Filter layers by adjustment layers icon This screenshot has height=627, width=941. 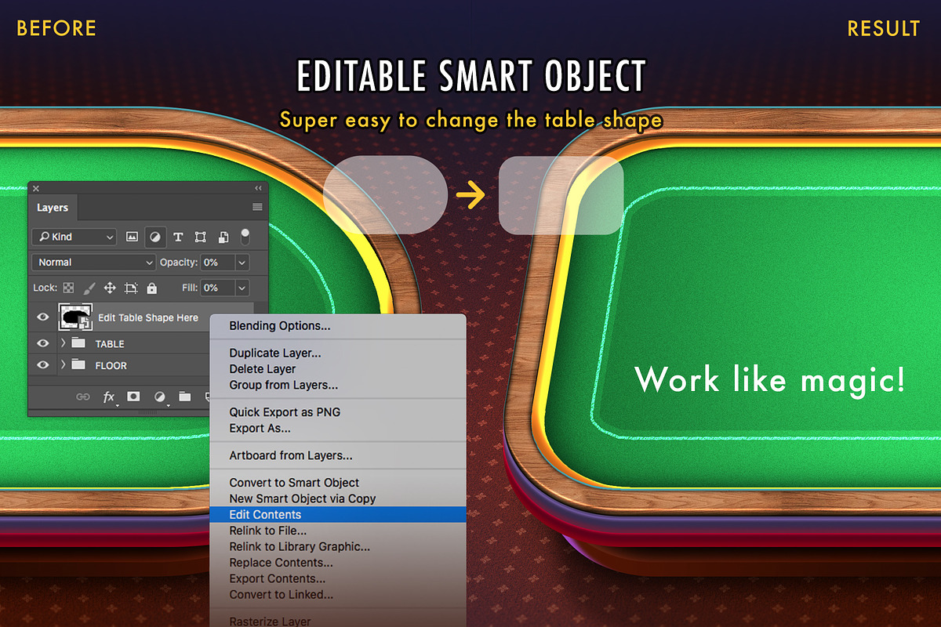point(155,237)
